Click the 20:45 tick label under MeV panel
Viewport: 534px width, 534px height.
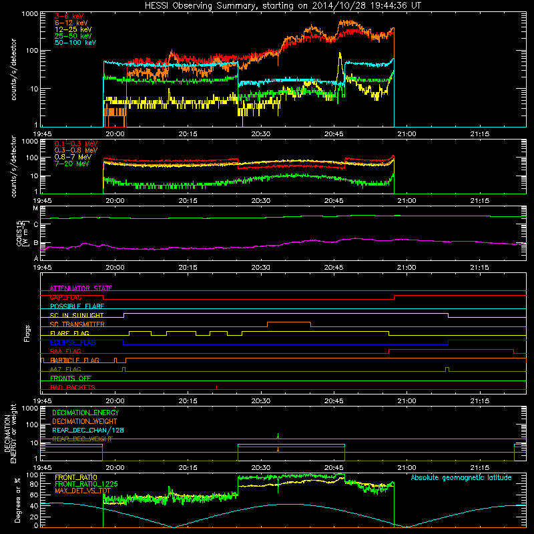(334, 201)
